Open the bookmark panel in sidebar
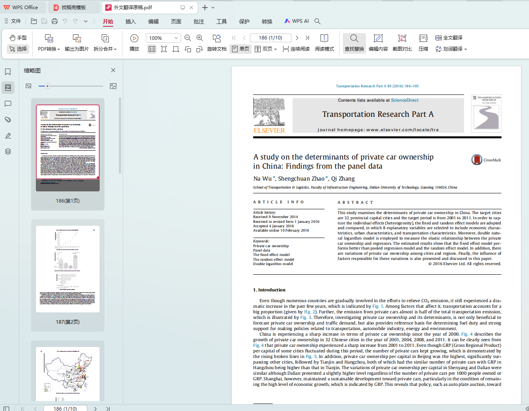 tap(8, 72)
